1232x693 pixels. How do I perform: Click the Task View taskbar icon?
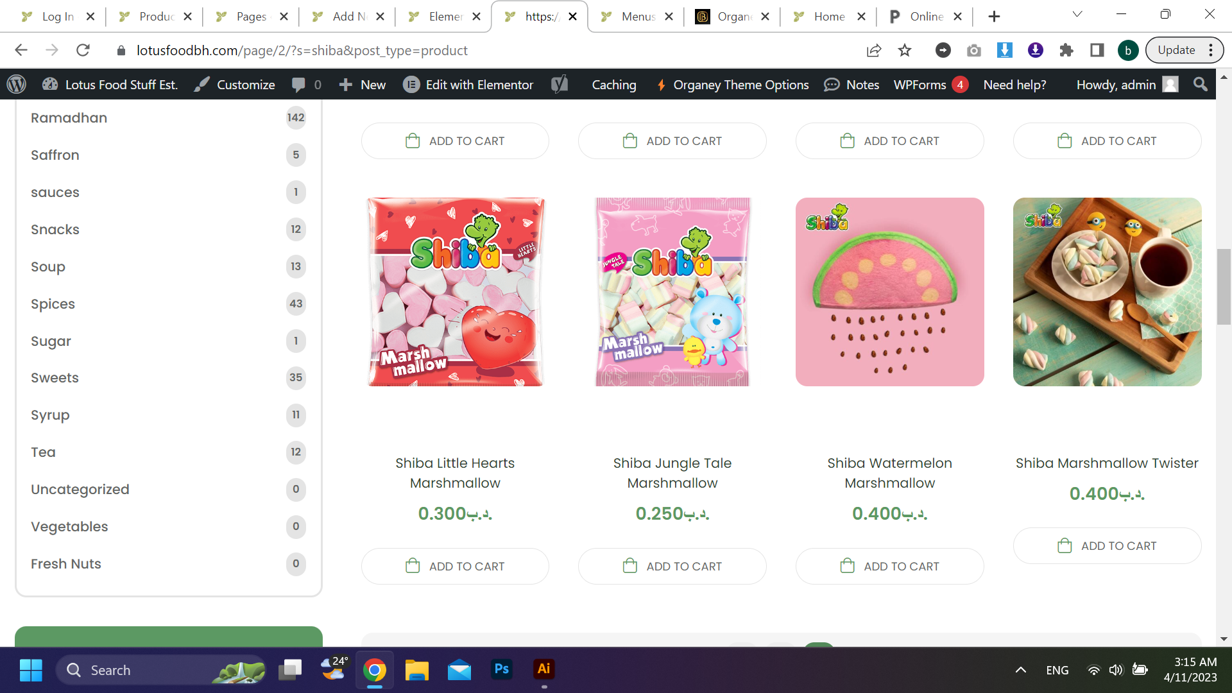[290, 670]
